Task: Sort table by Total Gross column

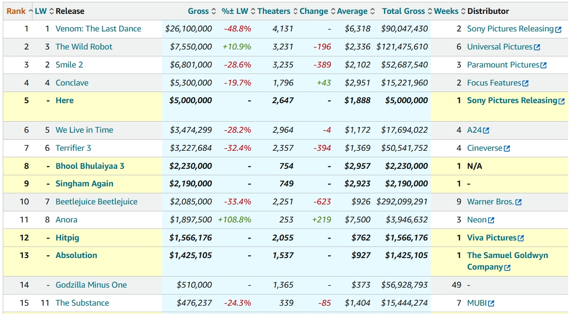Action: coord(407,11)
